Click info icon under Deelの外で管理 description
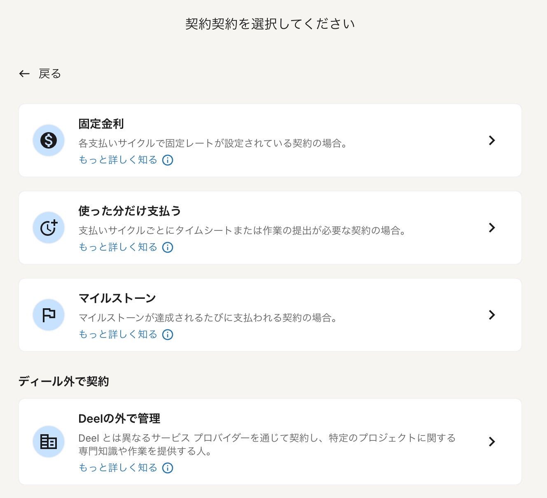Screen dimensions: 547x498 tap(168, 468)
